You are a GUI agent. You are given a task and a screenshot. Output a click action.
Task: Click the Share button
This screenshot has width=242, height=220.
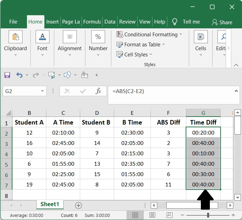click(x=222, y=22)
